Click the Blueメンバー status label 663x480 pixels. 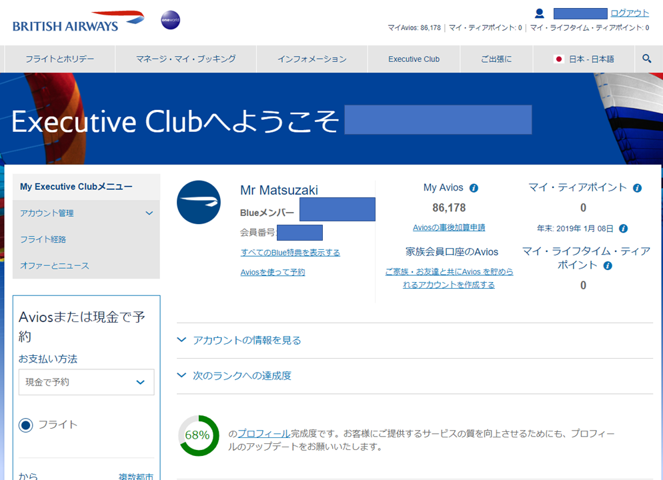267,213
